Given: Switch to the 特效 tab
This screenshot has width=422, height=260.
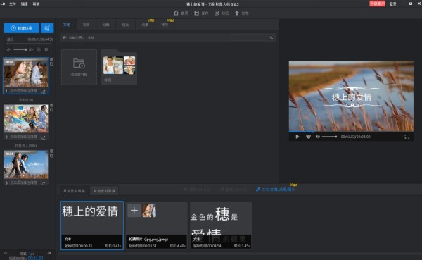Looking at the screenshot, I should point(165,25).
